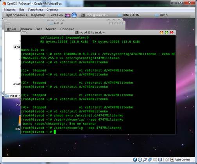Click the '[4]+ Stopped' job line
The width and height of the screenshot is (197, 164).
77,107
